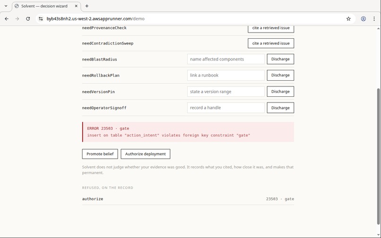The image size is (381, 238).
Task: Discharge the needOperatorSignoff obligation
Action: point(280,108)
